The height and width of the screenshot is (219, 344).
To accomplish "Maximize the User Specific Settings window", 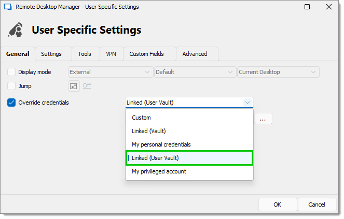I will (307, 7).
